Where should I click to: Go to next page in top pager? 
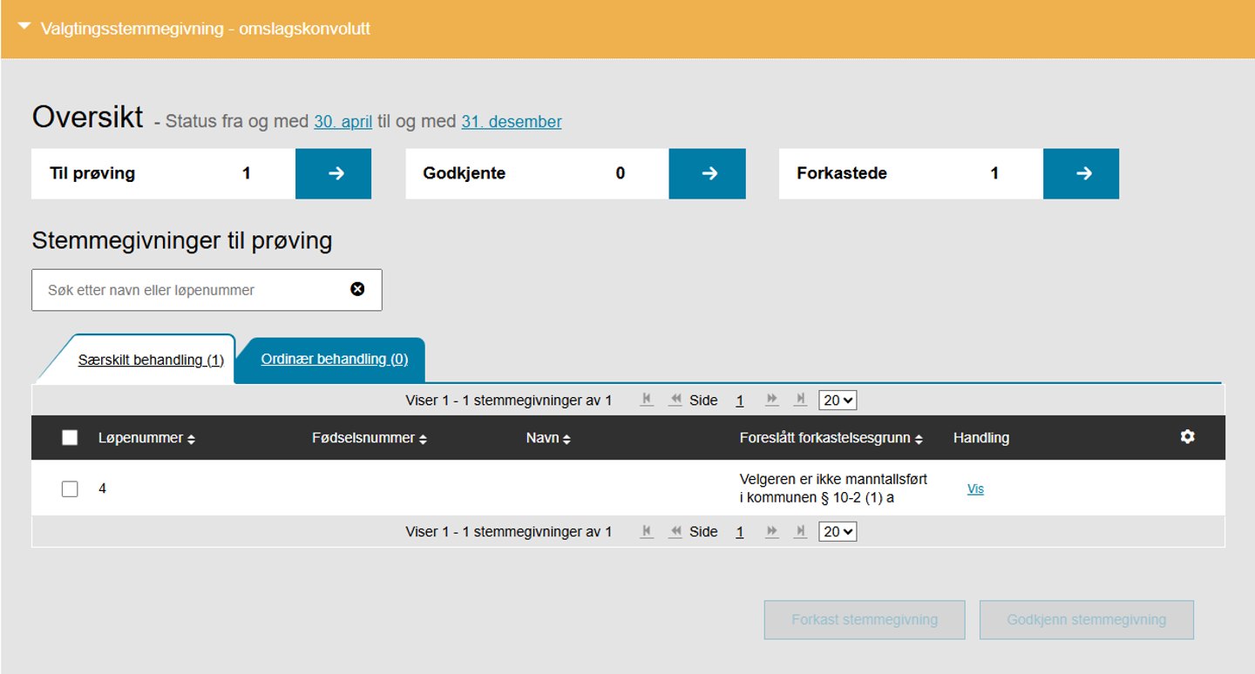click(x=771, y=400)
